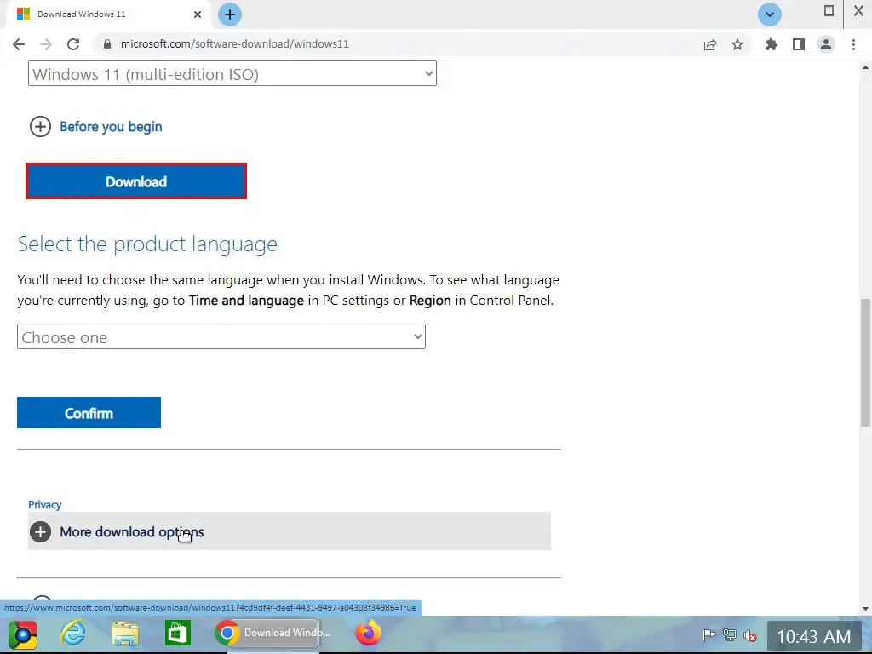Switch to Chrome Download Windows taskbar button

(x=268, y=633)
